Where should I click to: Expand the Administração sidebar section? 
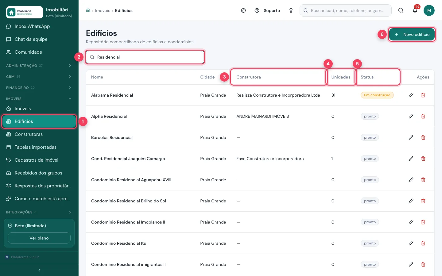pyautogui.click(x=39, y=66)
